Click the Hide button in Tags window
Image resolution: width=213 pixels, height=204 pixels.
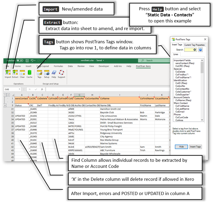(x=181, y=147)
